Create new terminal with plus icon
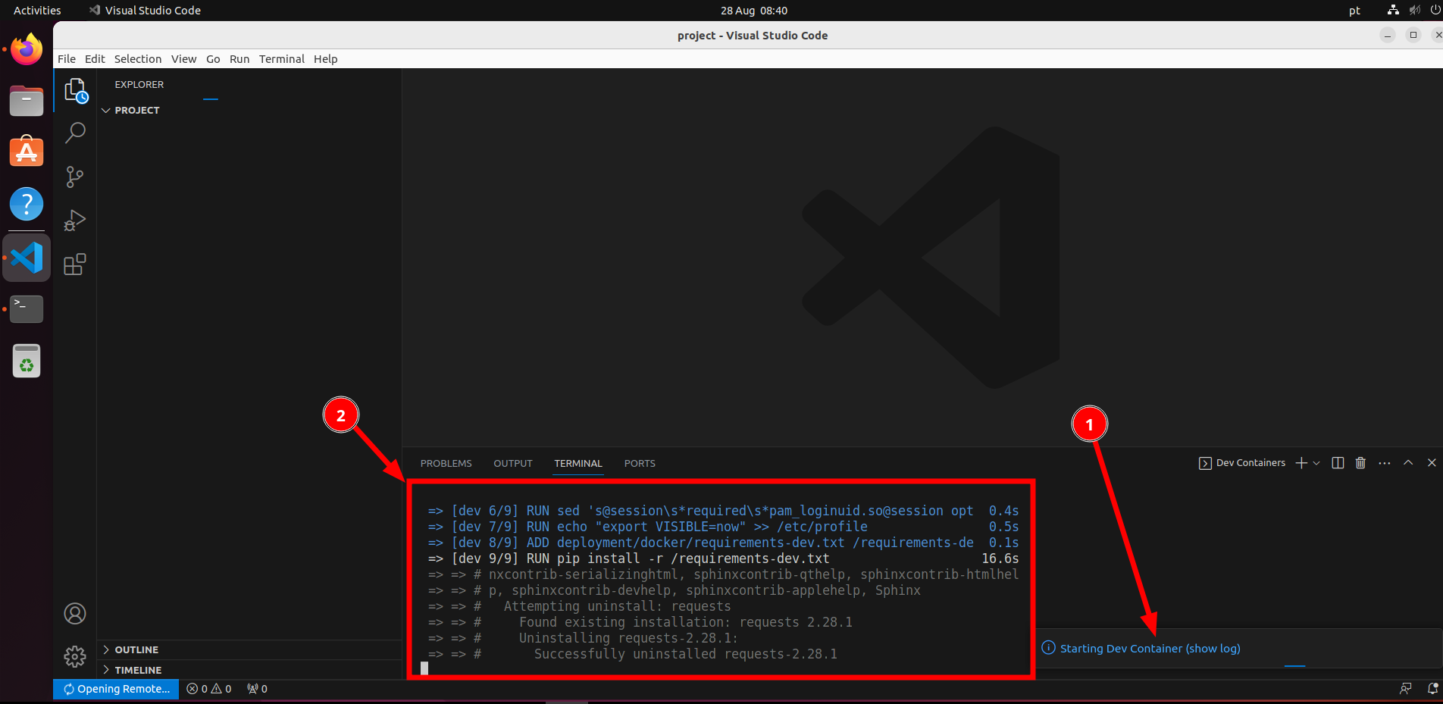1443x704 pixels. point(1301,463)
